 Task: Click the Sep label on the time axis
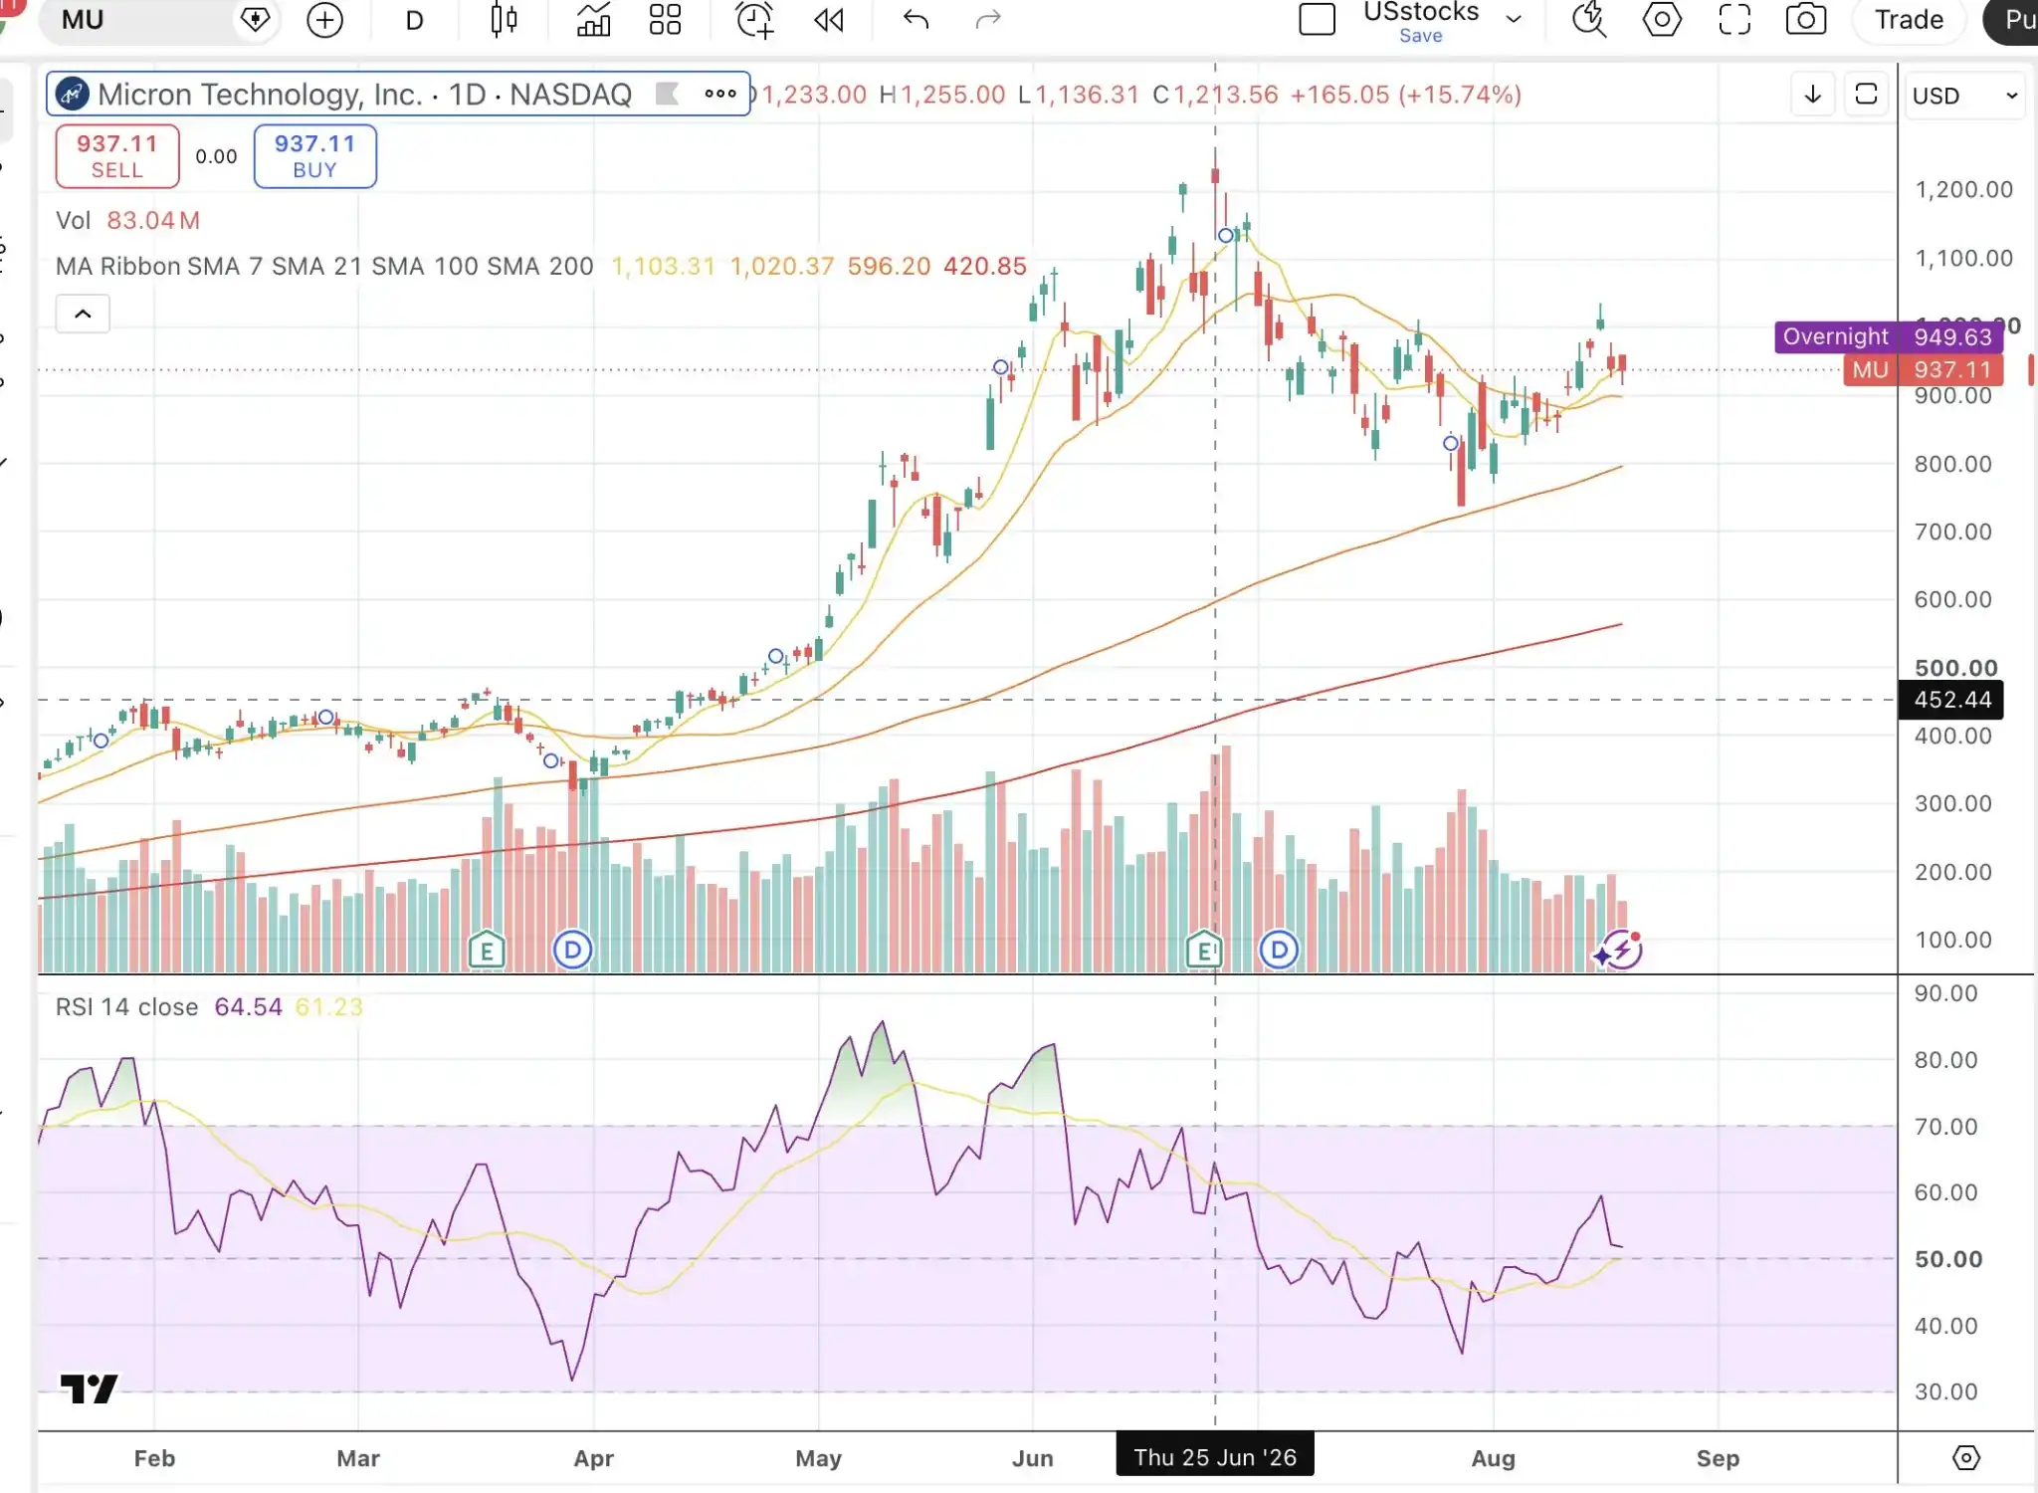pos(1718,1459)
